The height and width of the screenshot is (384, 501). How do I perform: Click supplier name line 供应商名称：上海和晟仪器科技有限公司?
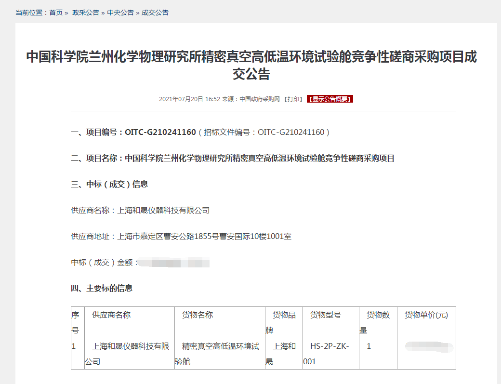point(140,211)
